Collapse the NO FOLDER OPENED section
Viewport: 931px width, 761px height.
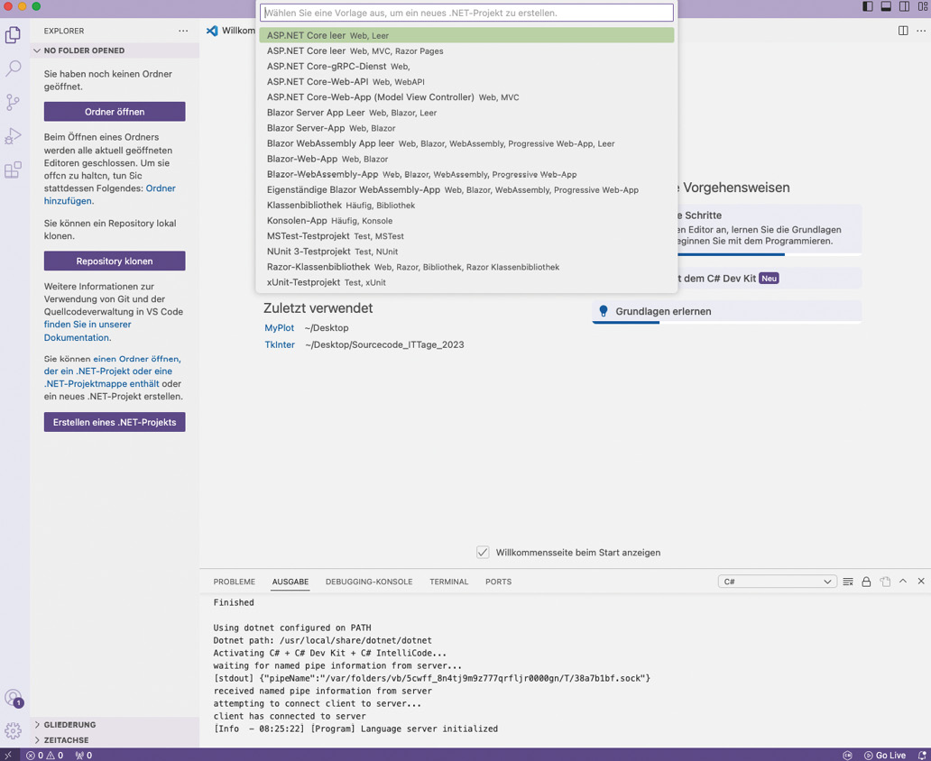click(115, 50)
